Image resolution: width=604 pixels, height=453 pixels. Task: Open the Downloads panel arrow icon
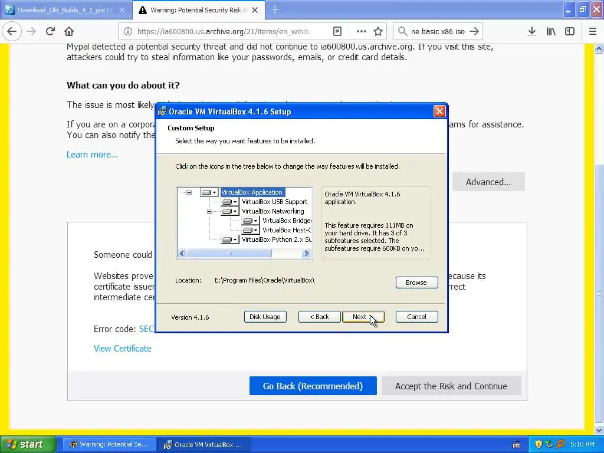pos(532,31)
